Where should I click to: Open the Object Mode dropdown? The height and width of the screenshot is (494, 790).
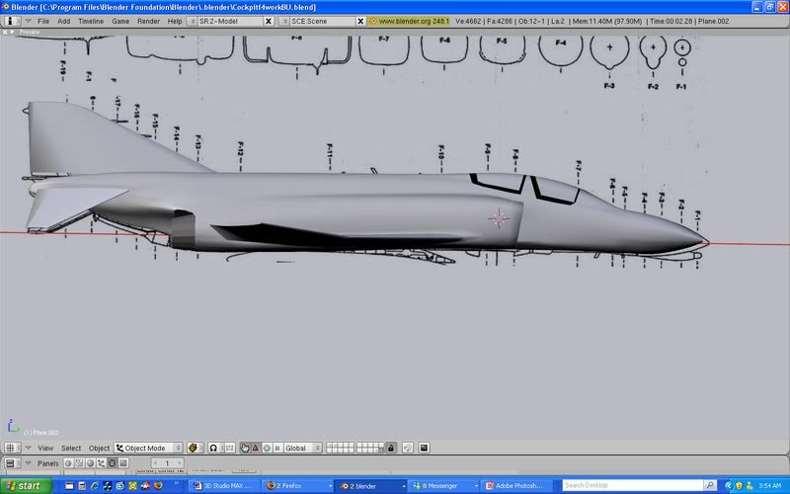[x=149, y=448]
